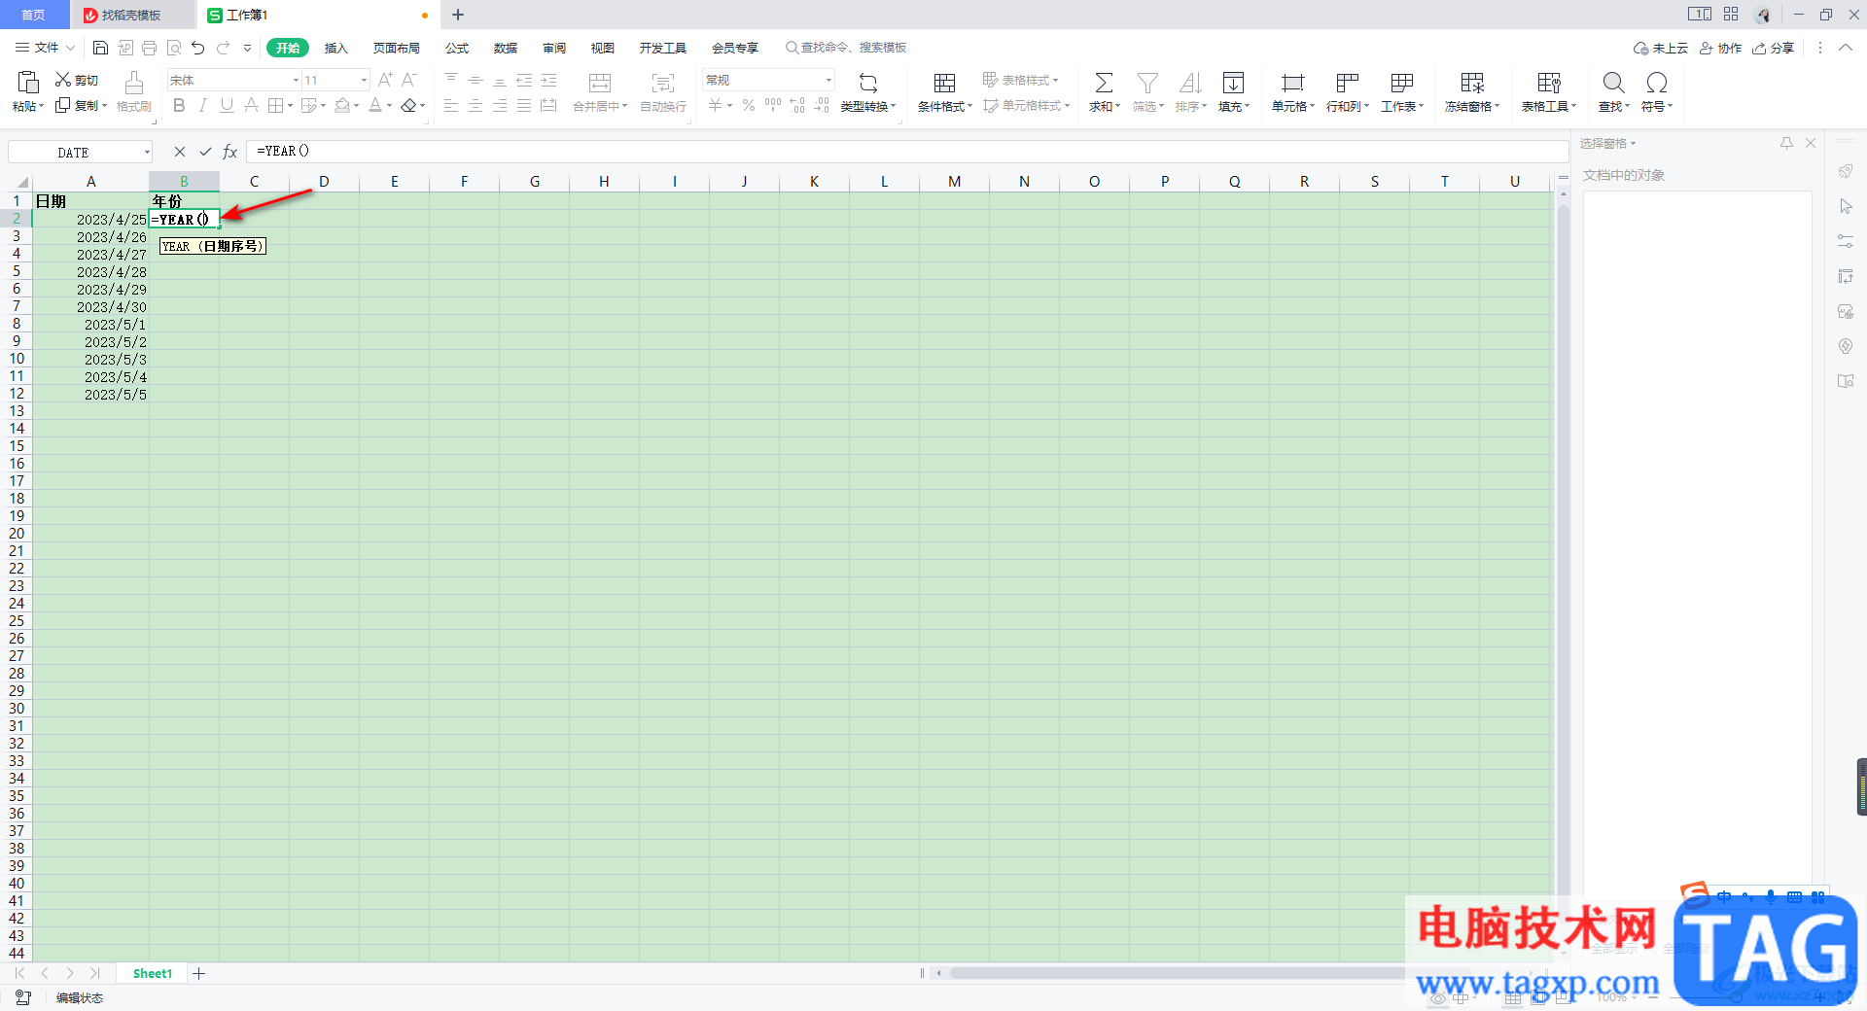Toggle top vertical alignment
1867x1011 pixels.
(x=451, y=80)
